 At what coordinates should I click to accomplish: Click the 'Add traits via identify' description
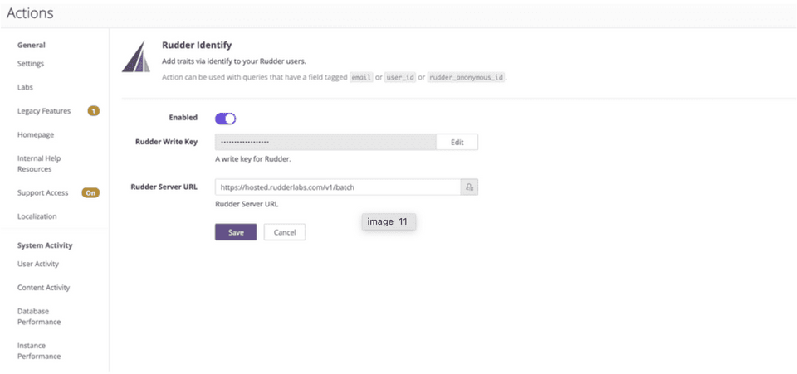(234, 62)
